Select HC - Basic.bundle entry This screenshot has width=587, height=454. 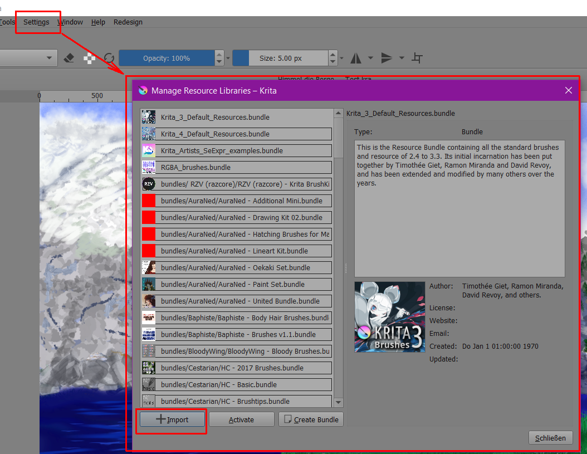(237, 385)
